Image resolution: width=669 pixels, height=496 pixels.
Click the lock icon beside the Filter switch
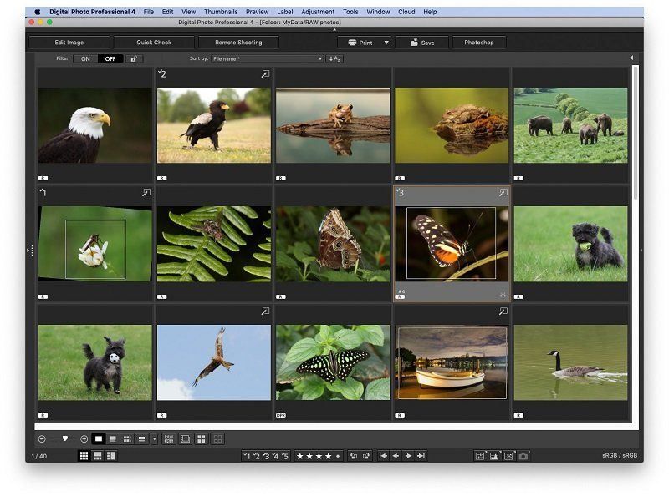coord(132,59)
